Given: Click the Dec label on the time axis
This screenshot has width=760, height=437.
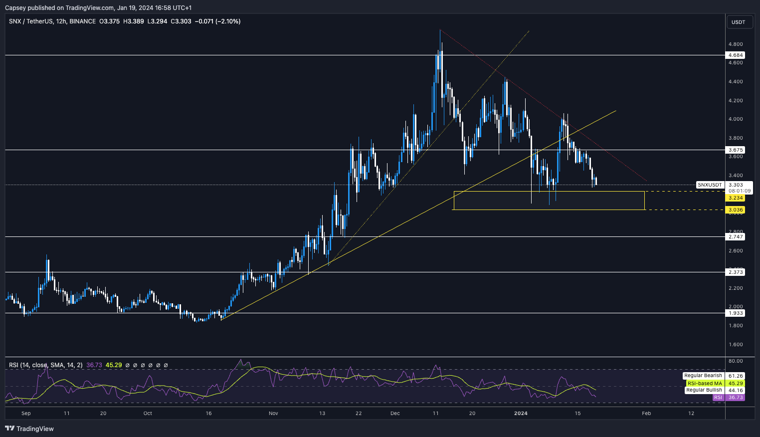Looking at the screenshot, I should point(395,414).
